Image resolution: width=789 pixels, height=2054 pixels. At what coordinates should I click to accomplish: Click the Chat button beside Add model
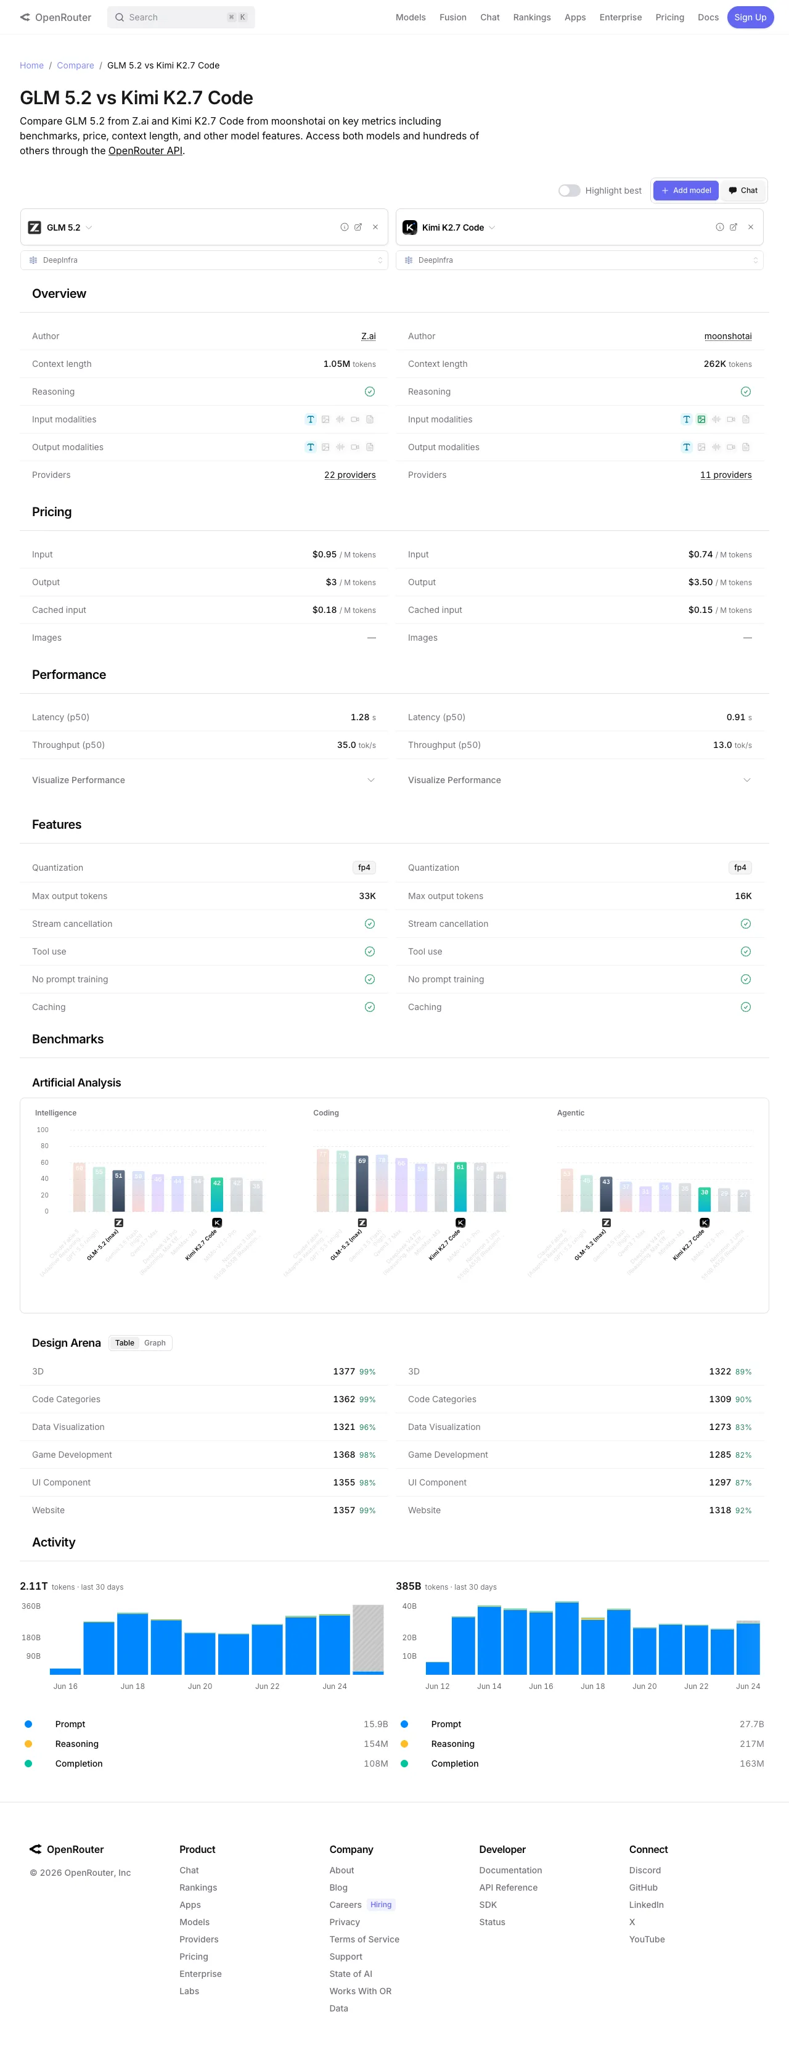(x=743, y=191)
